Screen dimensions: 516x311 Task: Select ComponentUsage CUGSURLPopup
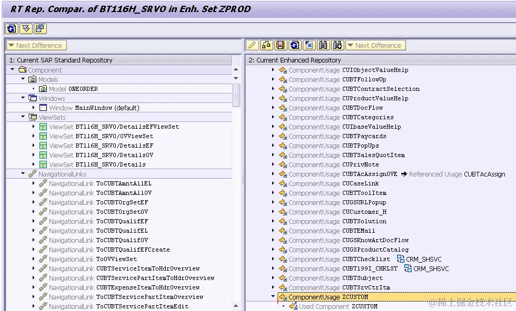point(338,202)
